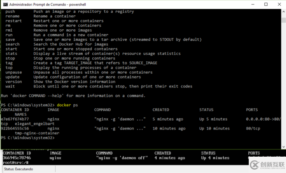The height and width of the screenshot is (173, 286).
Task: Click 'Run docker COMMAND --help' hint line
Action: pos(73,96)
